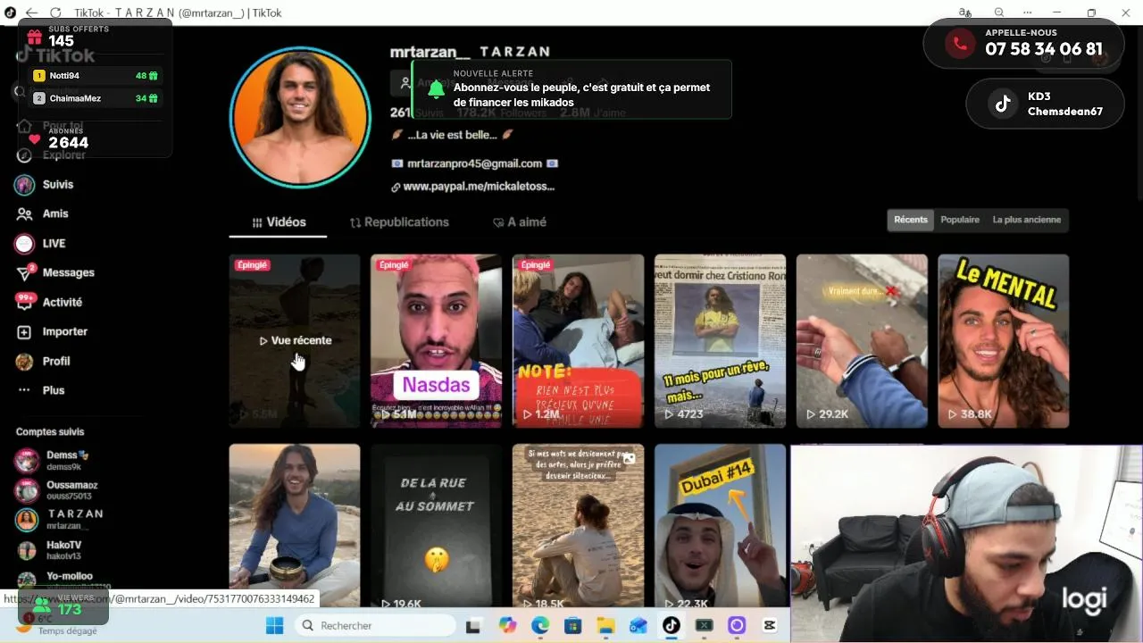Open the purple circle app in taskbar
The width and height of the screenshot is (1143, 643).
pyautogui.click(x=737, y=625)
